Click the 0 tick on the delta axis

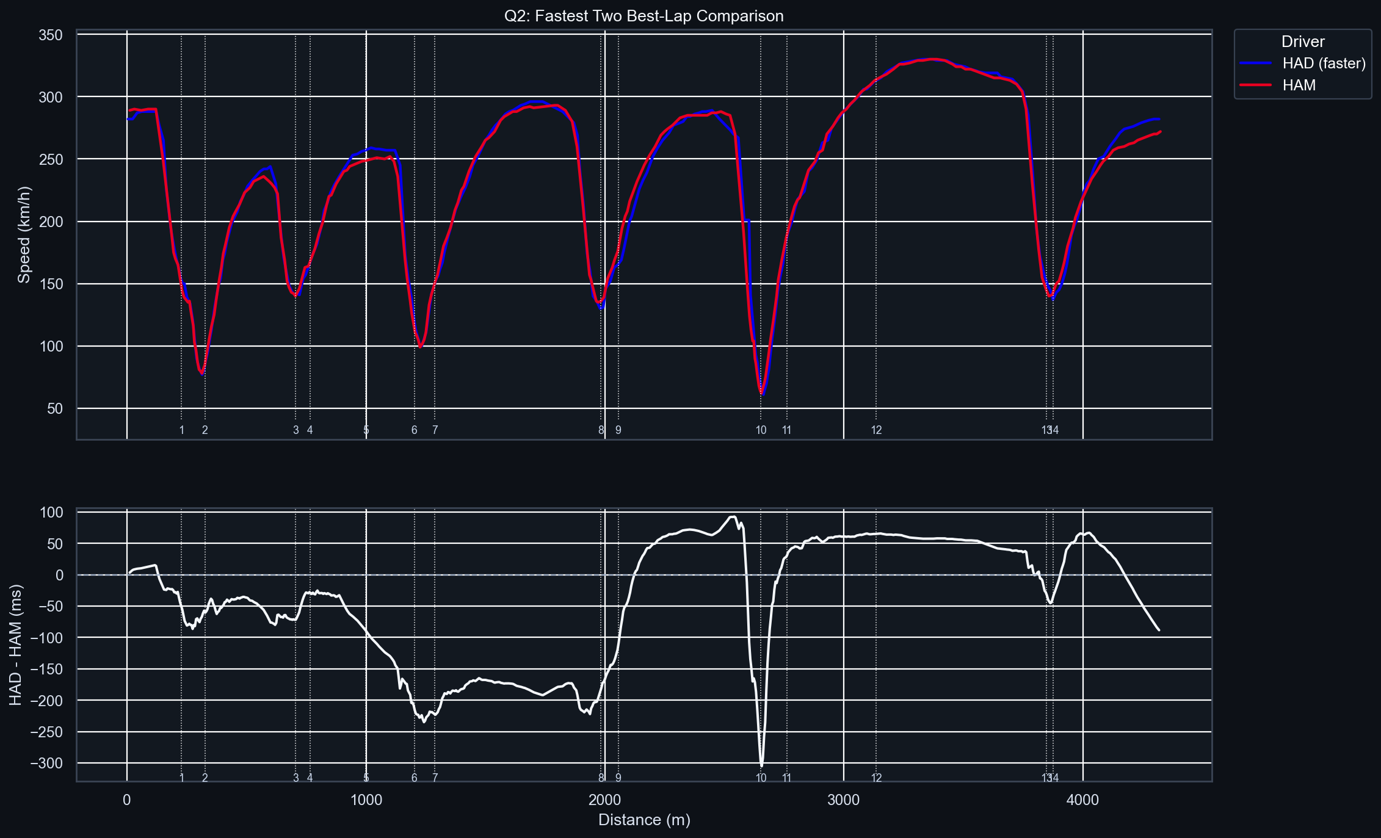pos(59,575)
